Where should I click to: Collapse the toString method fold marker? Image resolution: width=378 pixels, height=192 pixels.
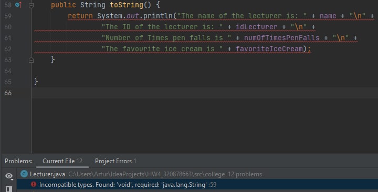(31, 5)
